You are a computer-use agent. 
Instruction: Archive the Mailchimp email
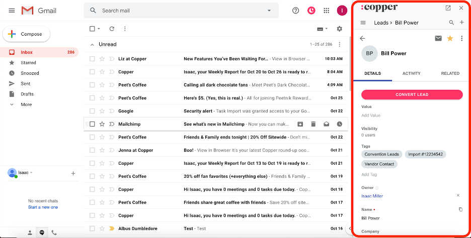pyautogui.click(x=300, y=124)
